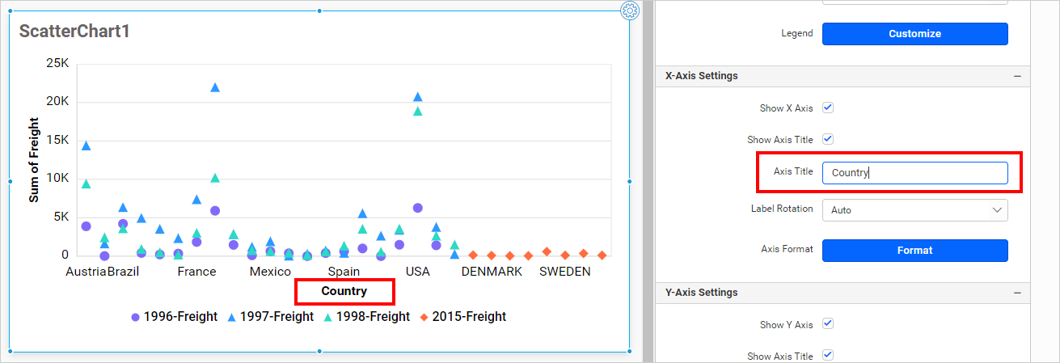Click the Sum of Freight y-axis title
This screenshot has width=1060, height=363.
(34, 159)
